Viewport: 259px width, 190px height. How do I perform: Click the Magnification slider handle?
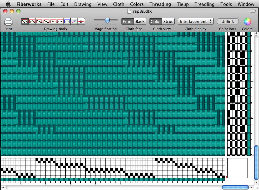pyautogui.click(x=107, y=20)
